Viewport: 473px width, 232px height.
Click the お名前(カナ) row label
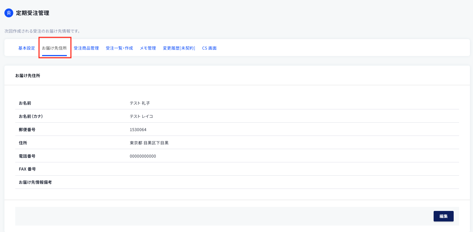tap(31, 116)
